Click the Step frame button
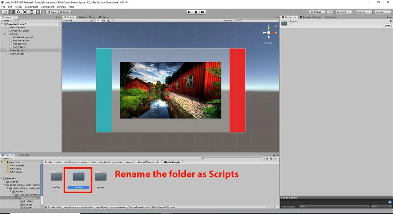393x214 pixels. pos(203,12)
